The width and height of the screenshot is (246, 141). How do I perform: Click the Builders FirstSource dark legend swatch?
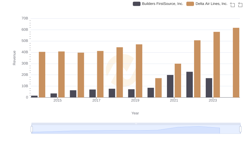coord(137,4)
